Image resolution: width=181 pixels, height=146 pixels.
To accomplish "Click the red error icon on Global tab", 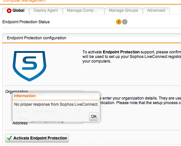I will click(9, 11).
